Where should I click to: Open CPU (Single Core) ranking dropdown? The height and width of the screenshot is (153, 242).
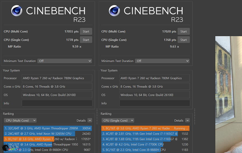pos(118,120)
